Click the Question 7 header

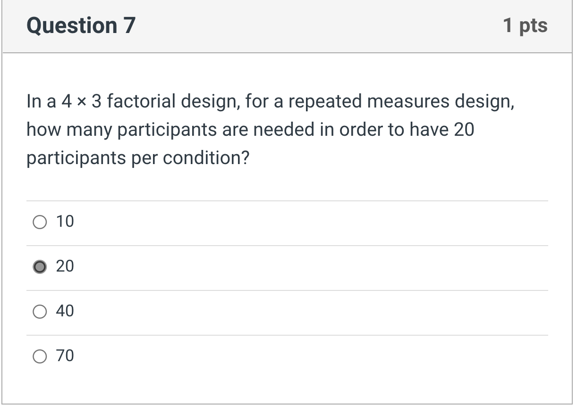click(80, 25)
